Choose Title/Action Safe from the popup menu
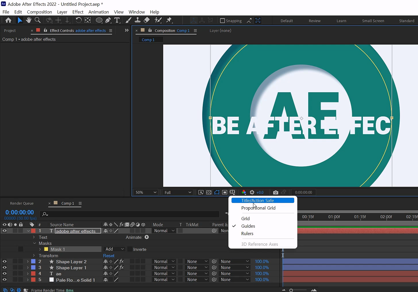The width and height of the screenshot is (418, 292). click(263, 200)
